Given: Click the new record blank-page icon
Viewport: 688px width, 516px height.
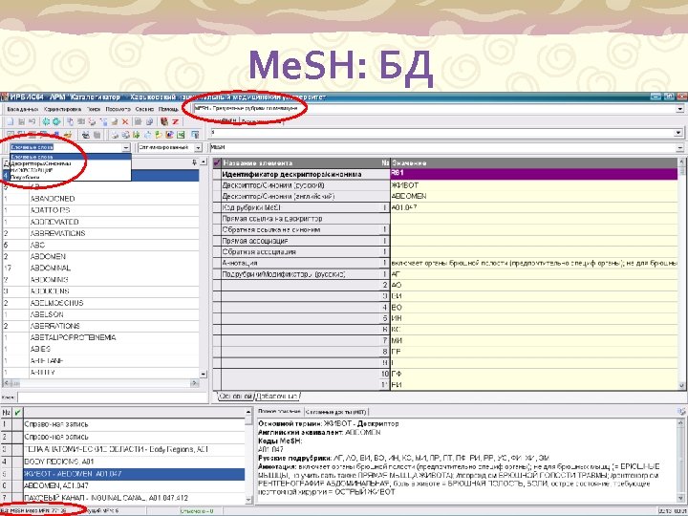Looking at the screenshot, I should [11, 121].
